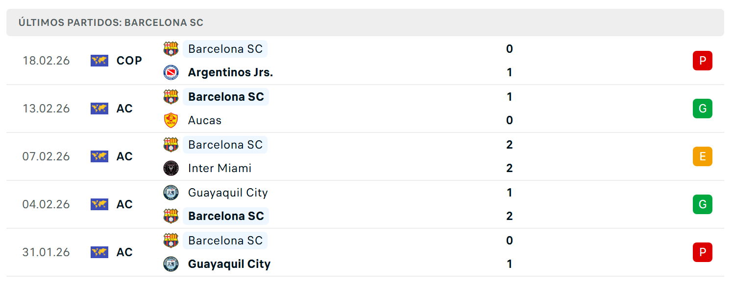Open Argentinos Jrs. team name link
The image size is (733, 285).
tap(230, 72)
